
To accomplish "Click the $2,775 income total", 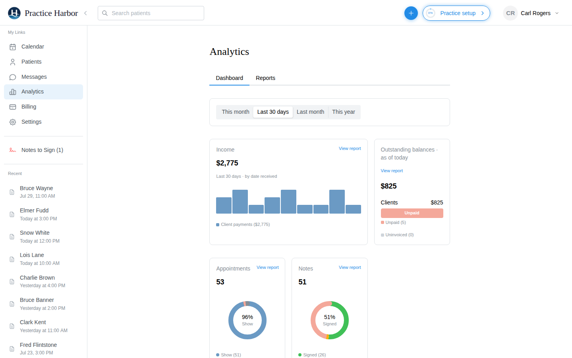I will [227, 163].
